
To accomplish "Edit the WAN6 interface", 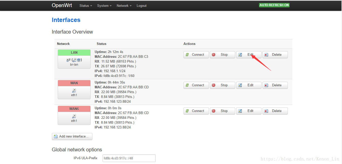I will (x=249, y=111).
